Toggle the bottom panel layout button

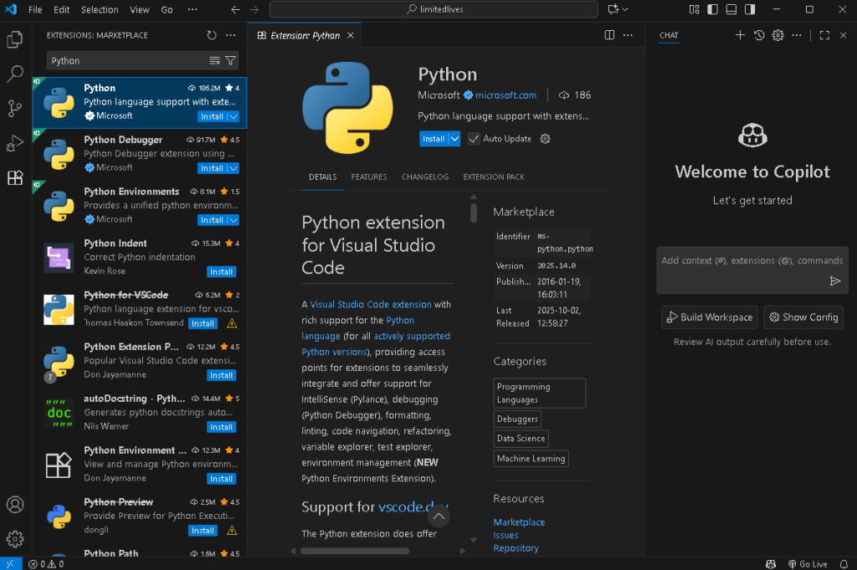tap(731, 9)
